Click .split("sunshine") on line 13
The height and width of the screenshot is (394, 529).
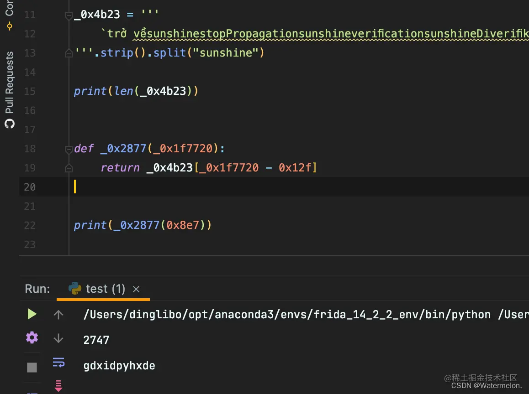206,53
